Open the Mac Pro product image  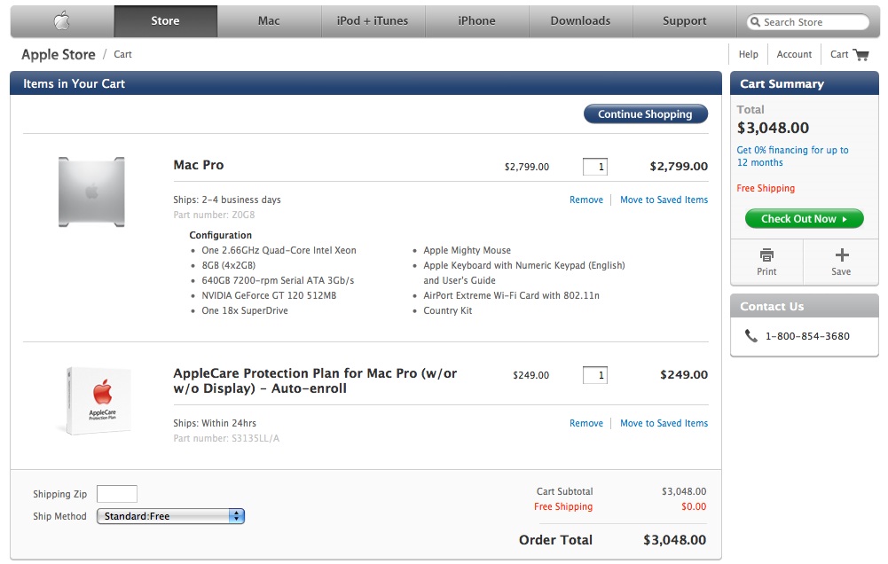tap(91, 190)
